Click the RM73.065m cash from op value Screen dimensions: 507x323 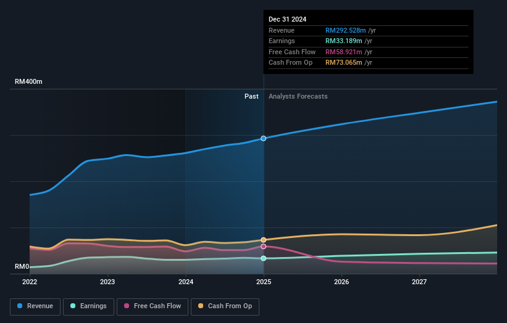click(x=344, y=63)
